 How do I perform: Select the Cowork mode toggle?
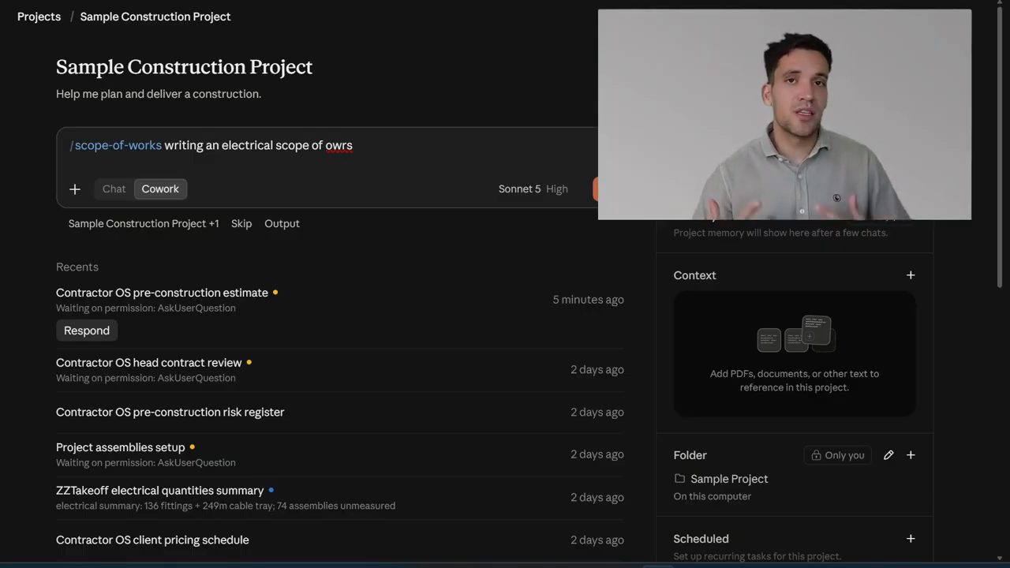[160, 189]
